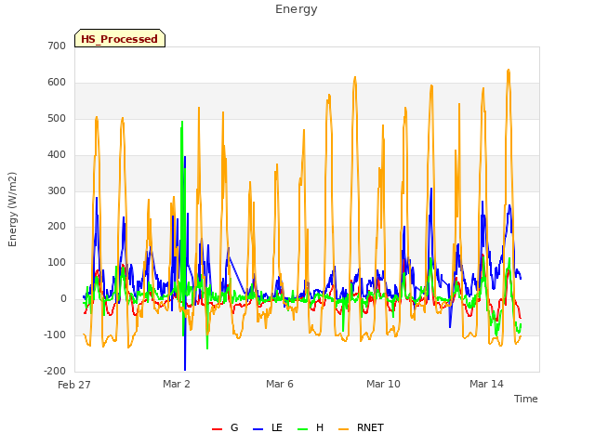This screenshot has height=446, width=595.
Task: Click the red G legend color marker
Action: (x=217, y=429)
